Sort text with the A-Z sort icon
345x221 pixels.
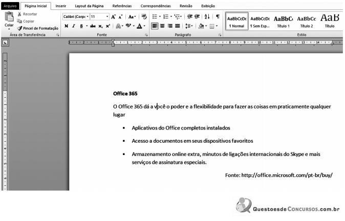[x=207, y=17]
